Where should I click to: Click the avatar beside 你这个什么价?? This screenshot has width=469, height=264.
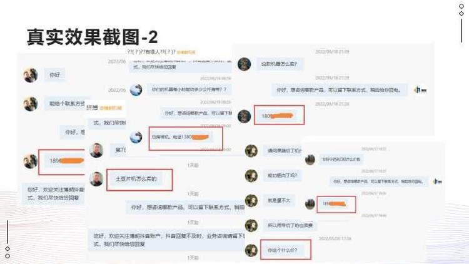click(x=251, y=250)
